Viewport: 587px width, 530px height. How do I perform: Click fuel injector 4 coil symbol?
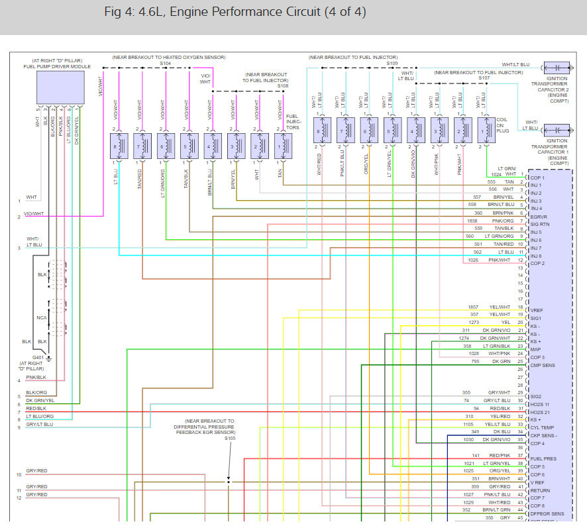[213, 146]
